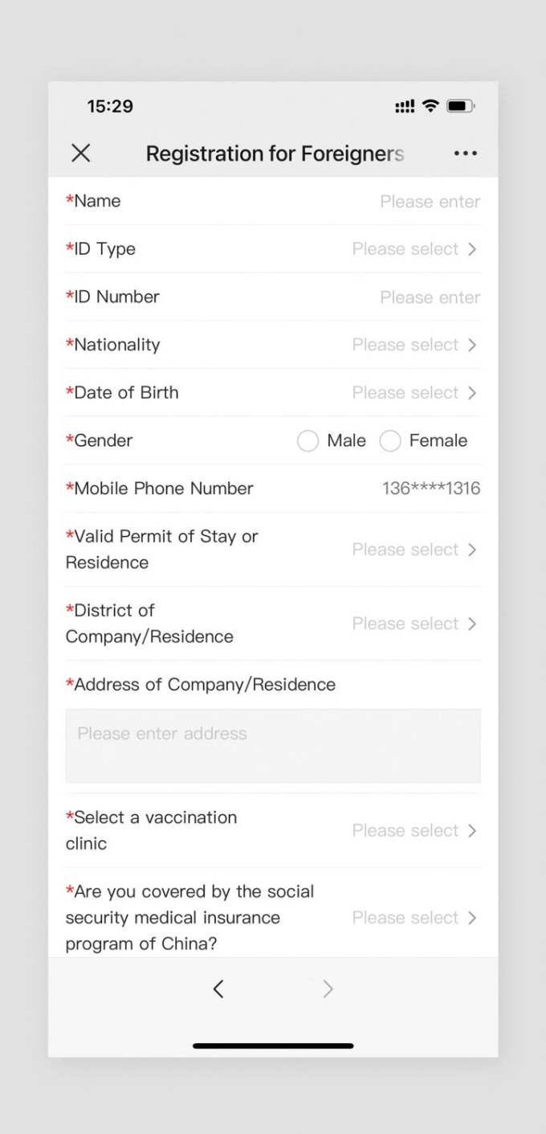
Task: Tap the Mobile Phone Number value
Action: click(431, 489)
